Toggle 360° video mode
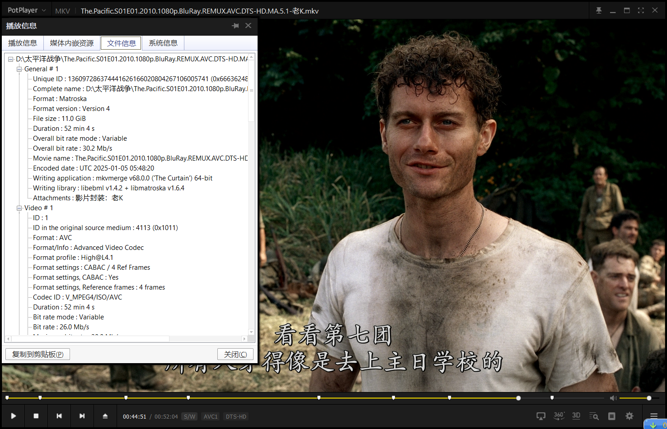667x429 pixels. pos(559,416)
